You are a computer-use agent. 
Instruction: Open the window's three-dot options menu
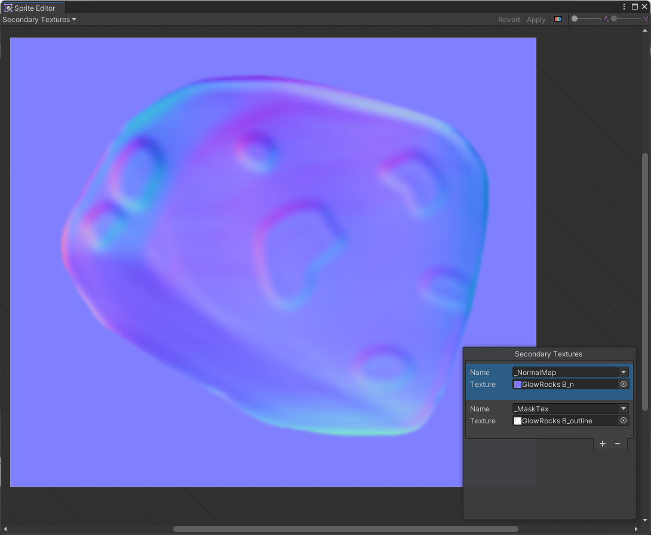coord(624,7)
